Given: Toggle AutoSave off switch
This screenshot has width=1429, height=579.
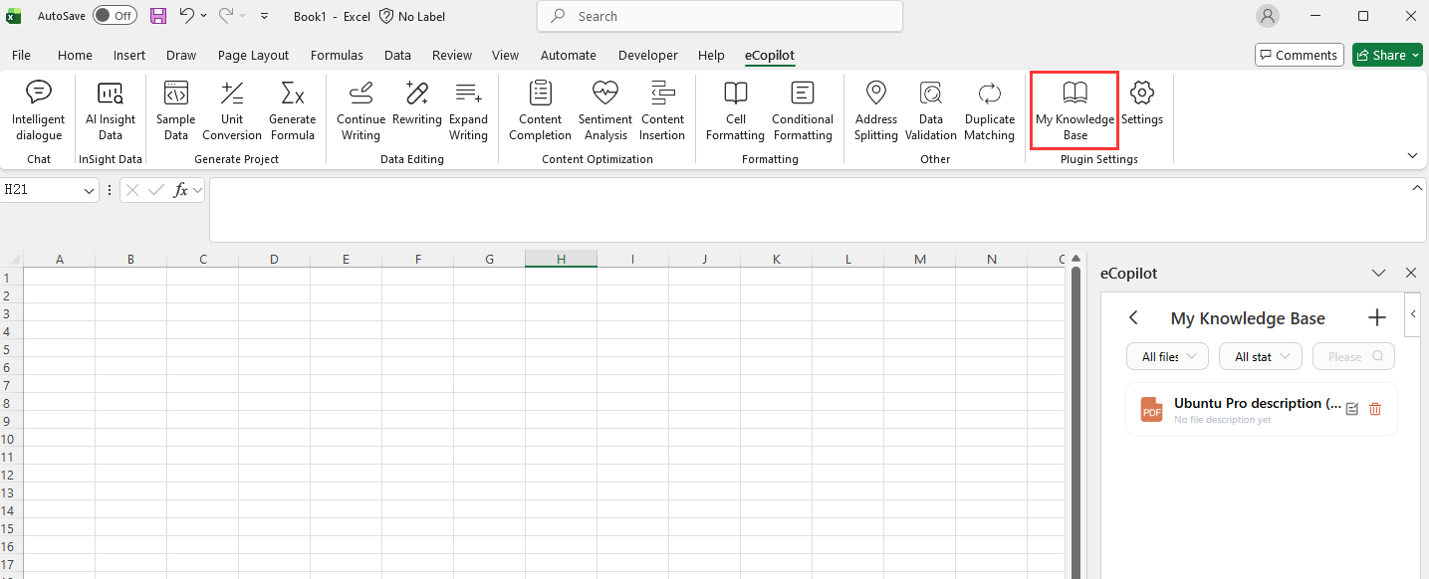Looking at the screenshot, I should click(115, 15).
